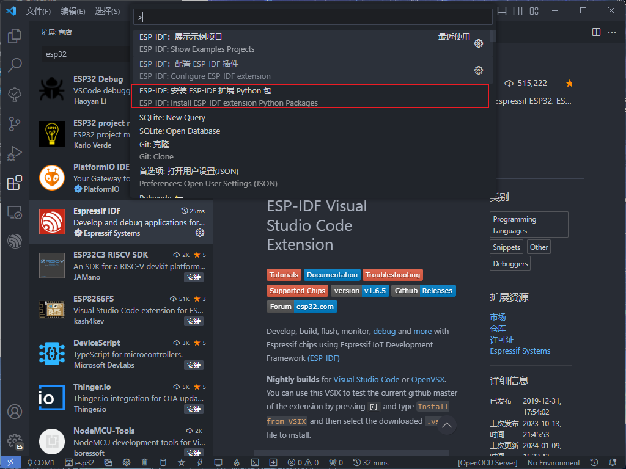Click the execute custom task arrow icon
Screen dimensions: 626x469
(273, 463)
